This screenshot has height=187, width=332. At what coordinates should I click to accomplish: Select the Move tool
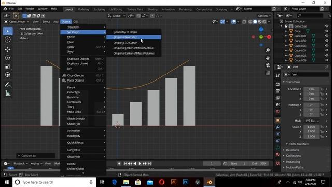tap(8, 49)
